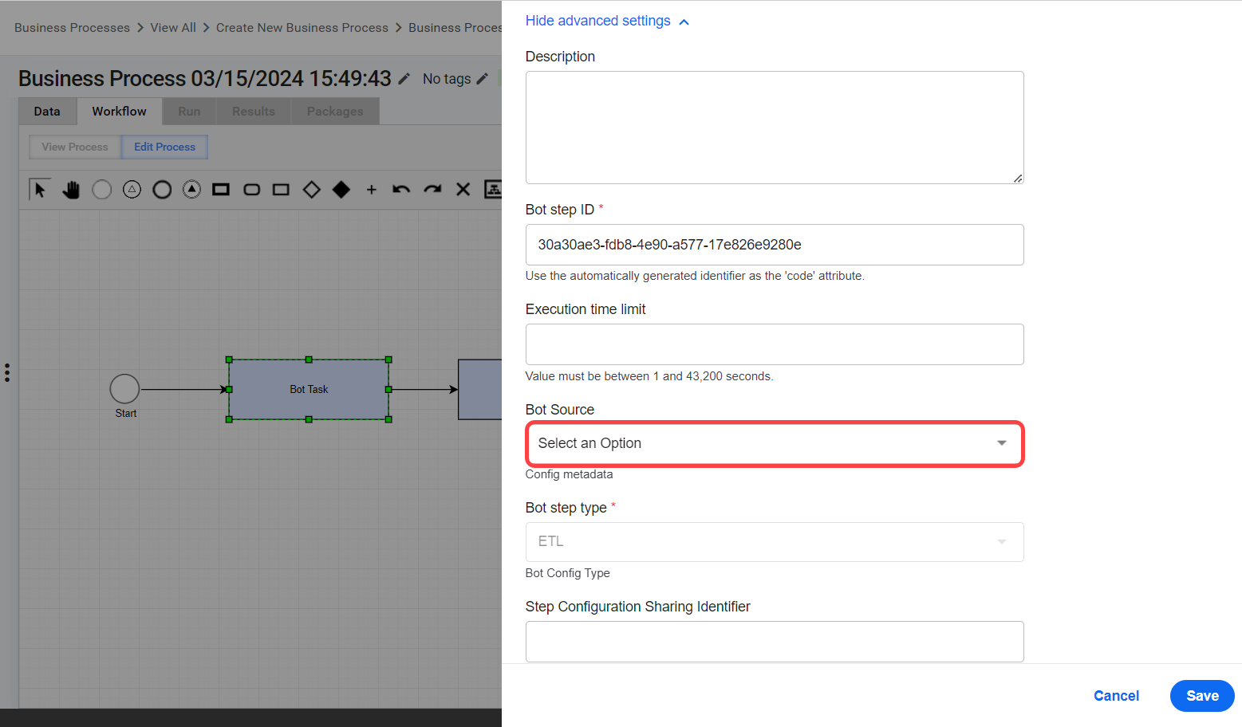Click the 'Value must be between 1 and 43,200 seconds.' text
Viewport: 1242px width, 727px height.
pyautogui.click(x=649, y=376)
